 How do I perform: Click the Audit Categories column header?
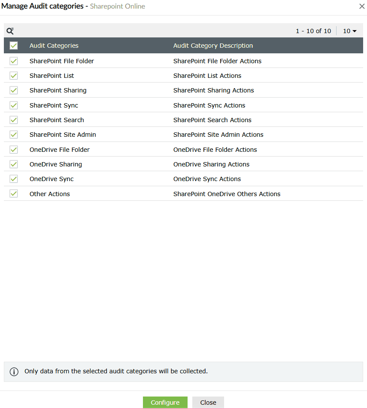click(x=54, y=45)
